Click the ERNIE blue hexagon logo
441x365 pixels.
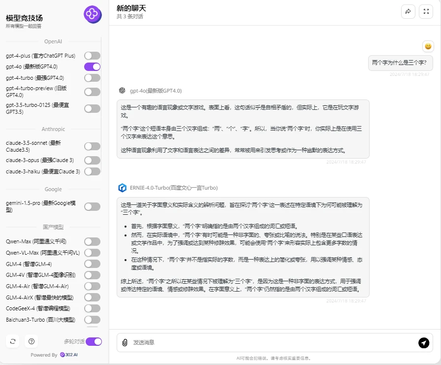pyautogui.click(x=123, y=188)
